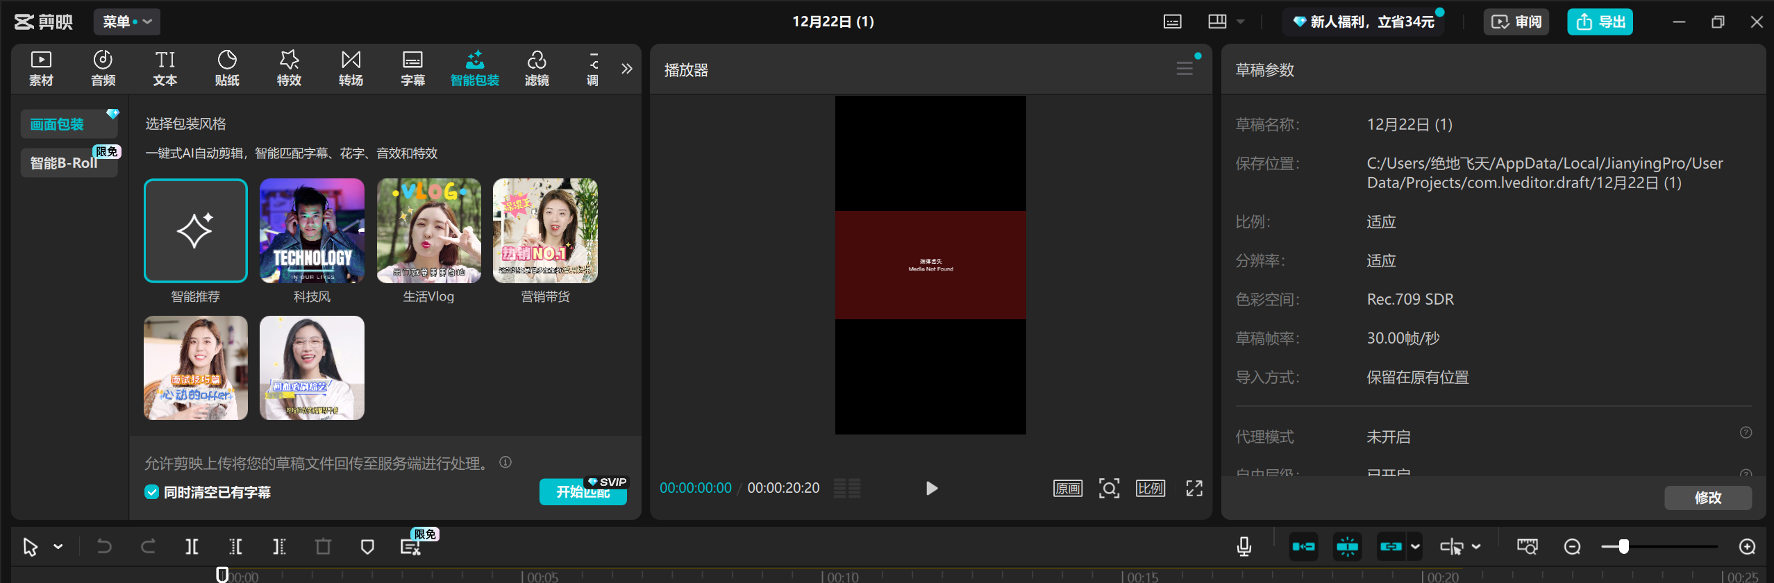The image size is (1774, 583).
Task: Adjust the timeline zoom slider handle
Action: point(1623,547)
